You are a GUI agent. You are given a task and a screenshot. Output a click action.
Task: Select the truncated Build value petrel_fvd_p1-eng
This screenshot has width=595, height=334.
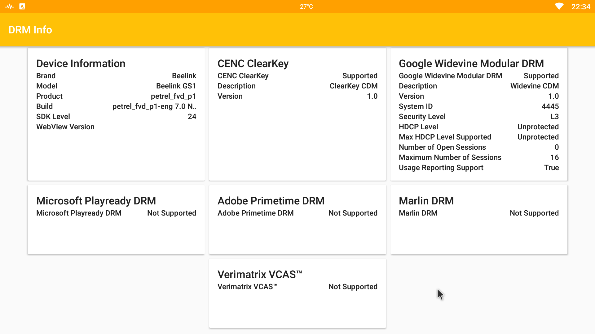(x=154, y=106)
